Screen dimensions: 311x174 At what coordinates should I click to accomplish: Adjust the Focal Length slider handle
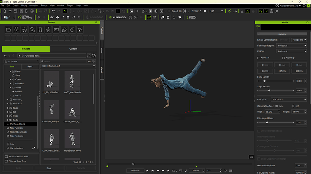coord(265,81)
